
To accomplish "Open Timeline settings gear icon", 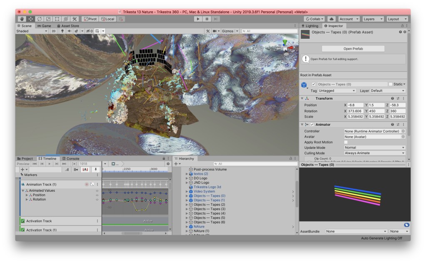I will coord(168,164).
